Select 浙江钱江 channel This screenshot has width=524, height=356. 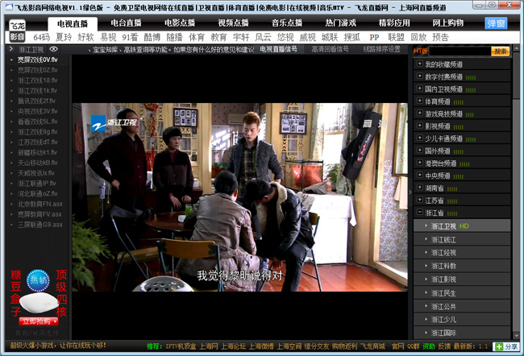click(462, 239)
